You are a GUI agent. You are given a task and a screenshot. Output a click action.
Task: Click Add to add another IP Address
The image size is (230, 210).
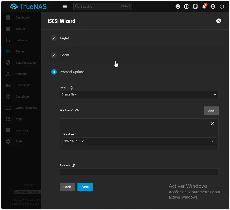point(211,111)
